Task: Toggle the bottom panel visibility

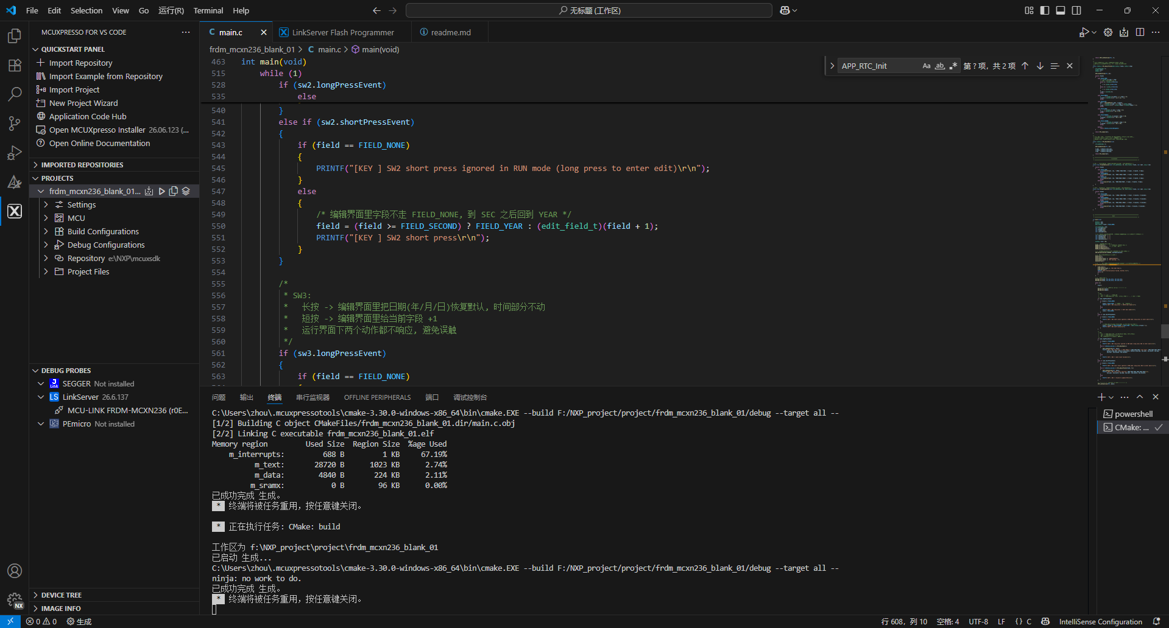Action: (x=1061, y=10)
